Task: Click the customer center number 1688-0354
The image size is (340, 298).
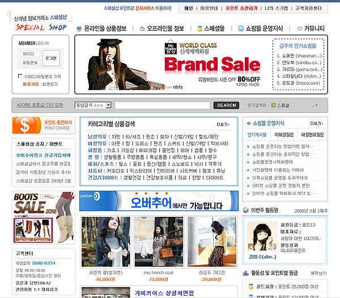Action: click(x=44, y=263)
